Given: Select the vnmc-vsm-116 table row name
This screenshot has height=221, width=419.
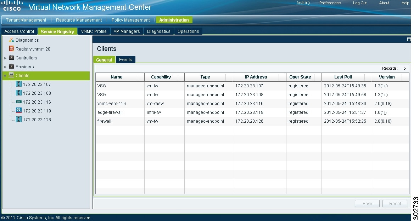Looking at the screenshot, I should (x=111, y=104).
